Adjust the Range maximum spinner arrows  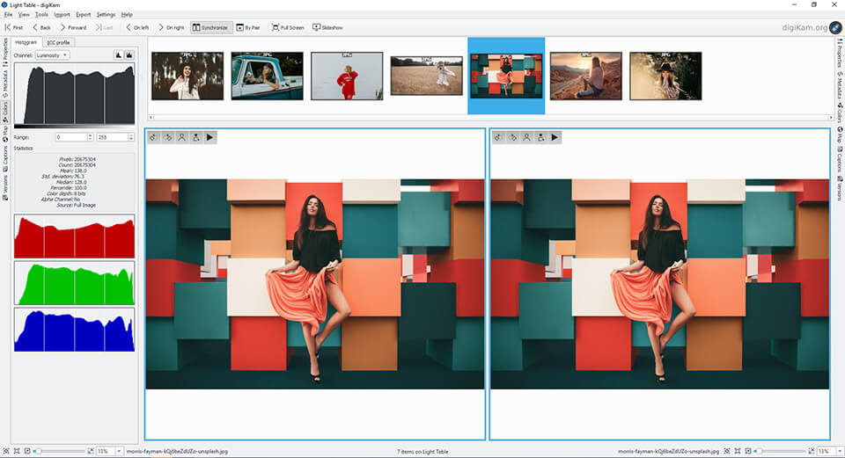click(131, 137)
